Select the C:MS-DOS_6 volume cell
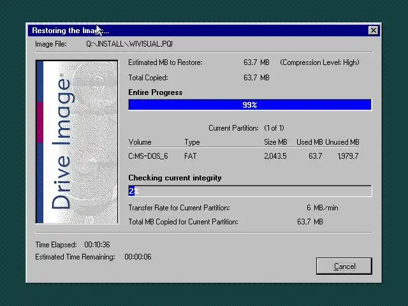This screenshot has height=306, width=408. tap(148, 156)
